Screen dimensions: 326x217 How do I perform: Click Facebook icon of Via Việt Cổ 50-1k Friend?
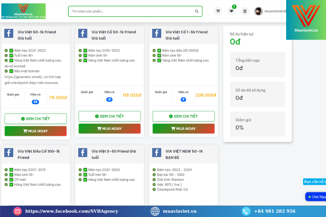(83, 33)
